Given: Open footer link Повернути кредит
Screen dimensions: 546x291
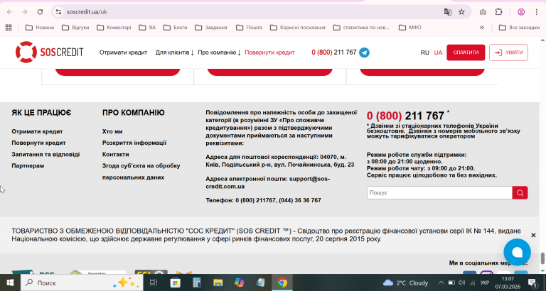Looking at the screenshot, I should [x=38, y=143].
